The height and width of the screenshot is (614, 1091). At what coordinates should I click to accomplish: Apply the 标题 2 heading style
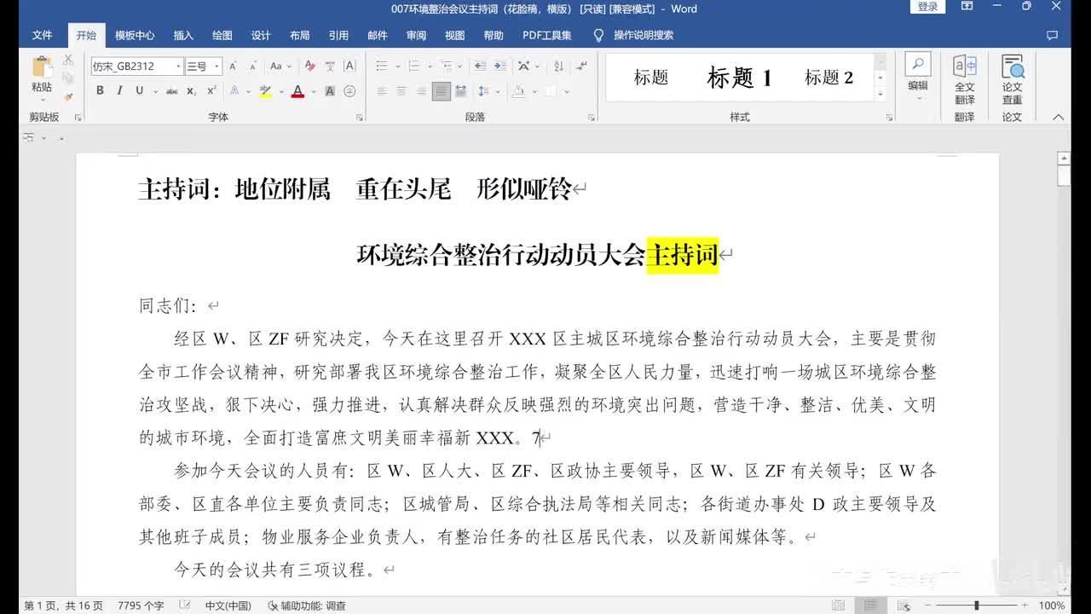click(828, 78)
